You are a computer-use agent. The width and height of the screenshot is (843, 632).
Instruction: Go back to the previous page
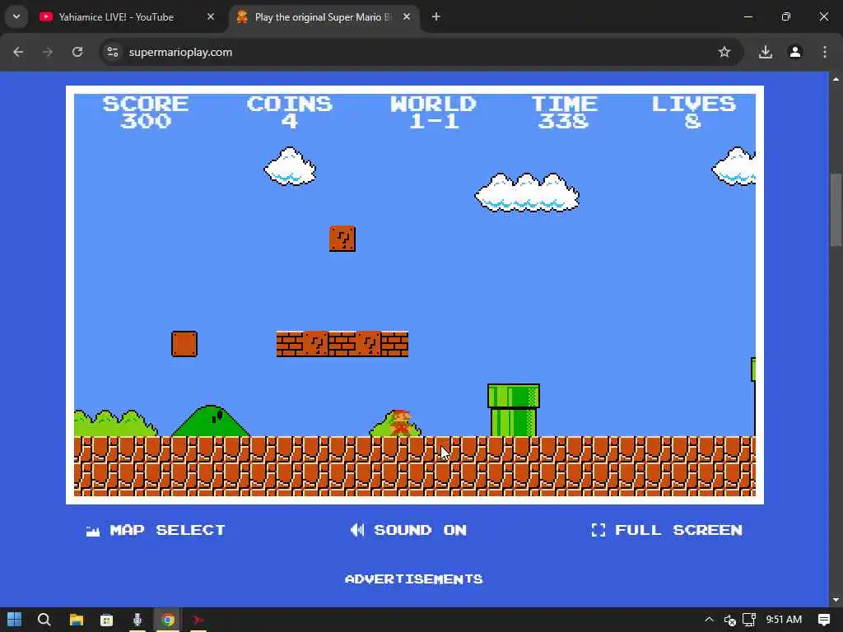pos(18,52)
